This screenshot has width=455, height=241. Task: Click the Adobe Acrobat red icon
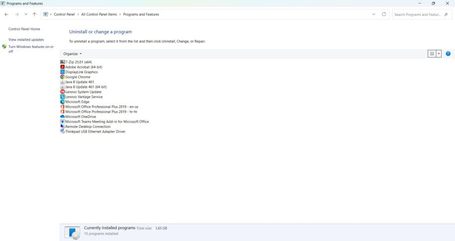point(62,67)
